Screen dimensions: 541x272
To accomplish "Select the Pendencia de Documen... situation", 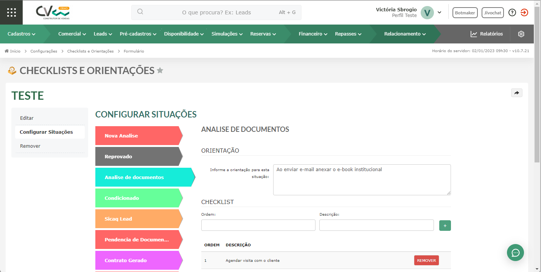I will pyautogui.click(x=139, y=240).
